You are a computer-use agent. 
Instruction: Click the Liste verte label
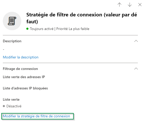(x=11, y=99)
